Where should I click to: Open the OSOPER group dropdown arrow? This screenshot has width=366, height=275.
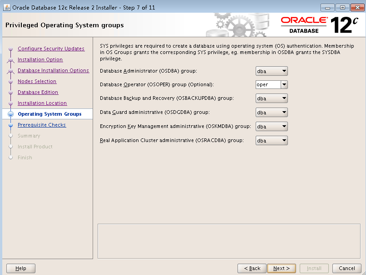click(284, 84)
